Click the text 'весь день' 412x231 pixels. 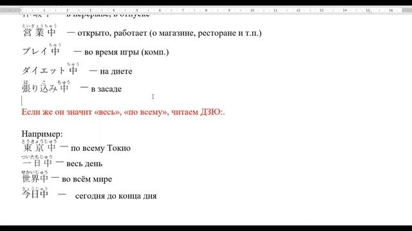(x=84, y=164)
